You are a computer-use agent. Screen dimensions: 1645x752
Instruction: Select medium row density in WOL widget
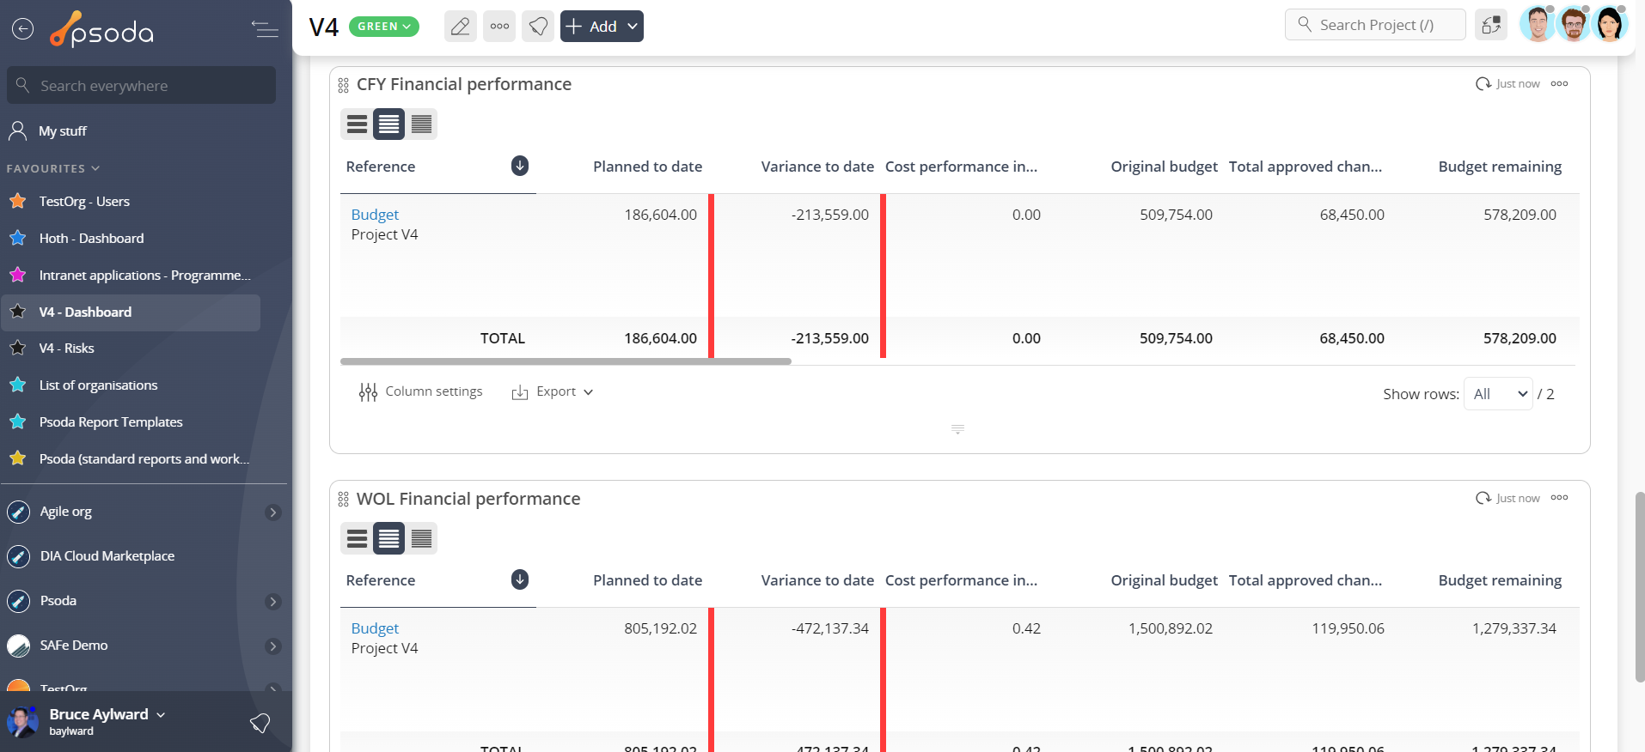pos(388,538)
